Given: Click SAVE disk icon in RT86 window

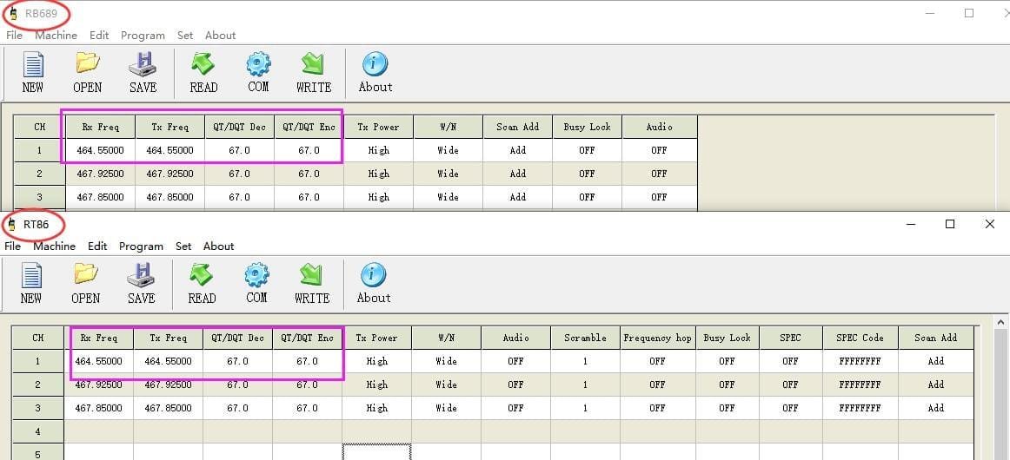Looking at the screenshot, I should (141, 275).
